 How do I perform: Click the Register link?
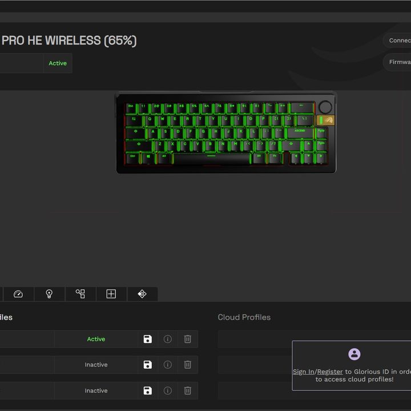click(x=330, y=372)
